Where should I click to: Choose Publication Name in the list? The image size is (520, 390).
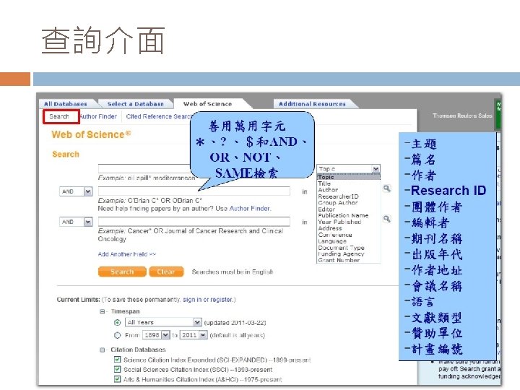pyautogui.click(x=348, y=215)
